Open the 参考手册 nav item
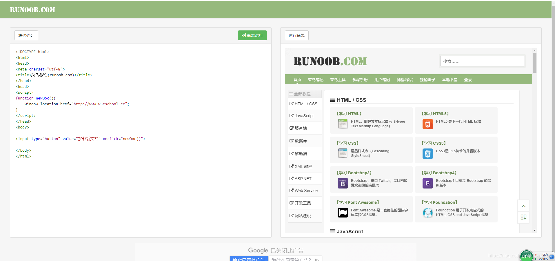Image resolution: width=555 pixels, height=261 pixels. pos(360,80)
